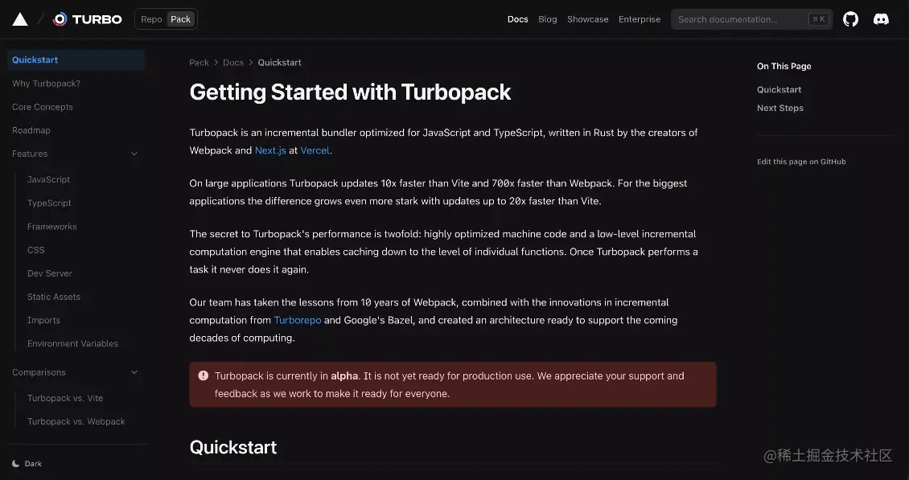Image resolution: width=909 pixels, height=480 pixels.
Task: Open Turbopack vs. Webpack comparison
Action: coord(76,421)
